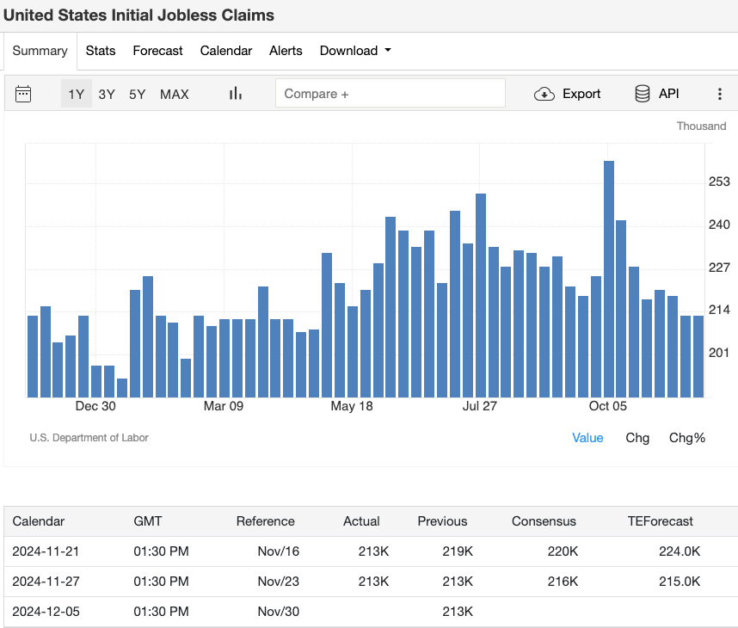The height and width of the screenshot is (628, 738).
Task: Open the Summary tab
Action: [x=40, y=51]
